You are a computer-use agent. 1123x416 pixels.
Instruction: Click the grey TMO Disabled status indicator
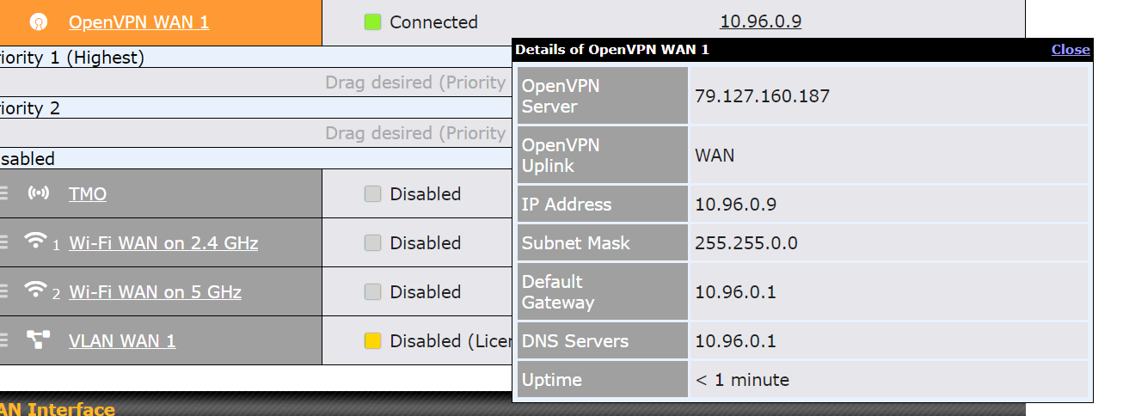(372, 194)
